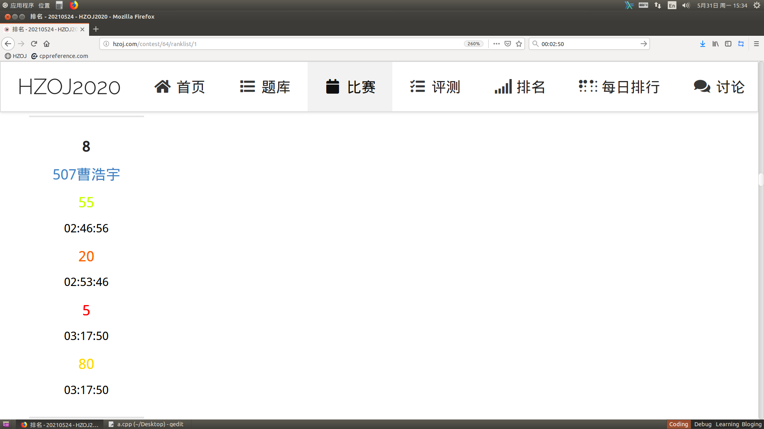This screenshot has height=429, width=764.
Task: Open the Library bookmarks icon
Action: pyautogui.click(x=715, y=44)
